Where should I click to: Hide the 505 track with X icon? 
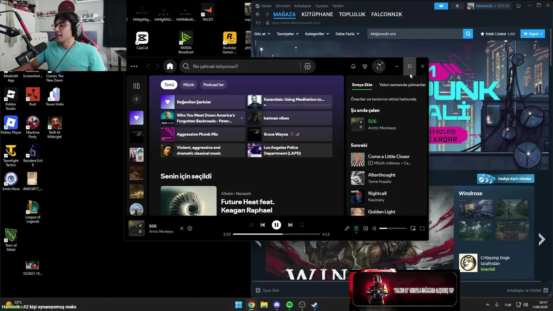coord(181,228)
